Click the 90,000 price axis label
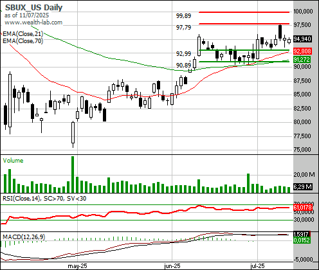This screenshot has height=270, width=319. tap(302, 67)
